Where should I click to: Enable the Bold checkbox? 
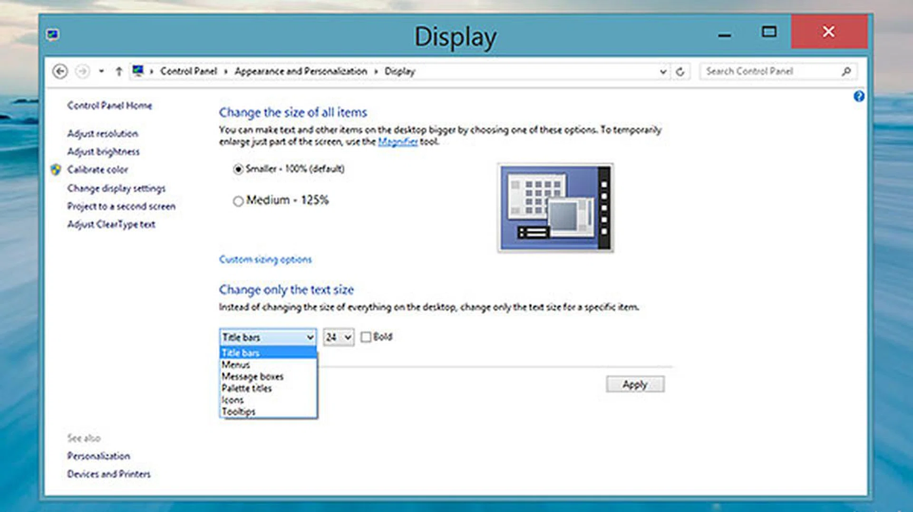click(x=366, y=337)
